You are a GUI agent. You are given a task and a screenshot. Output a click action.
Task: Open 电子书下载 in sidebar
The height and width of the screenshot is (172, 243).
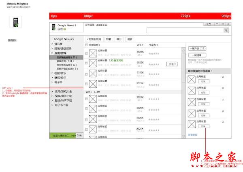pyautogui.click(x=62, y=105)
